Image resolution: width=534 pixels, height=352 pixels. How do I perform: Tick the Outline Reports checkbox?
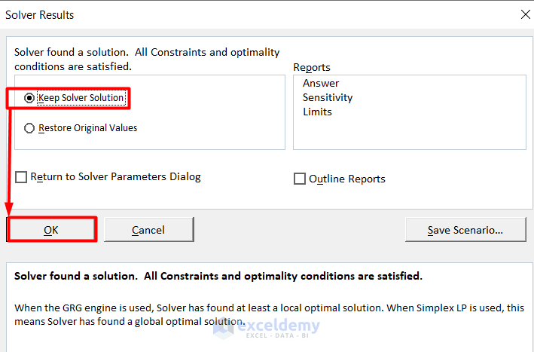(x=300, y=179)
